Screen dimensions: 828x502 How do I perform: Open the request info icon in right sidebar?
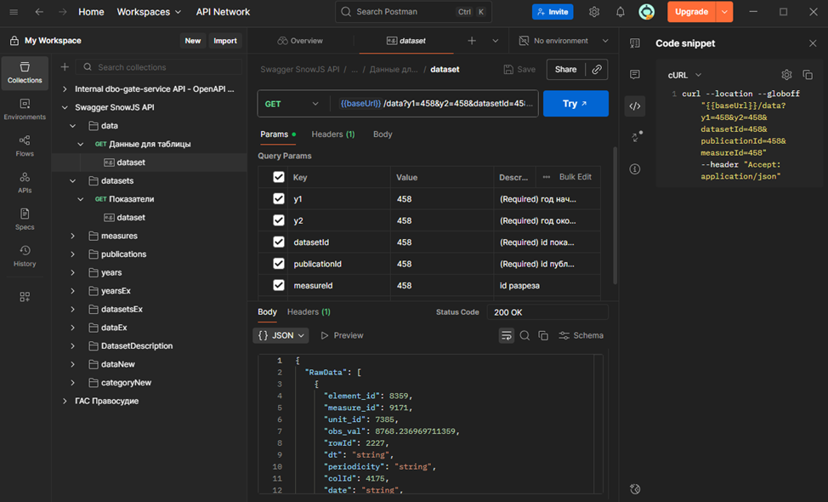[635, 169]
